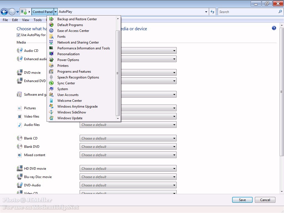Open the recent pages dropdown arrow
The height and width of the screenshot is (213, 284).
tap(17, 12)
